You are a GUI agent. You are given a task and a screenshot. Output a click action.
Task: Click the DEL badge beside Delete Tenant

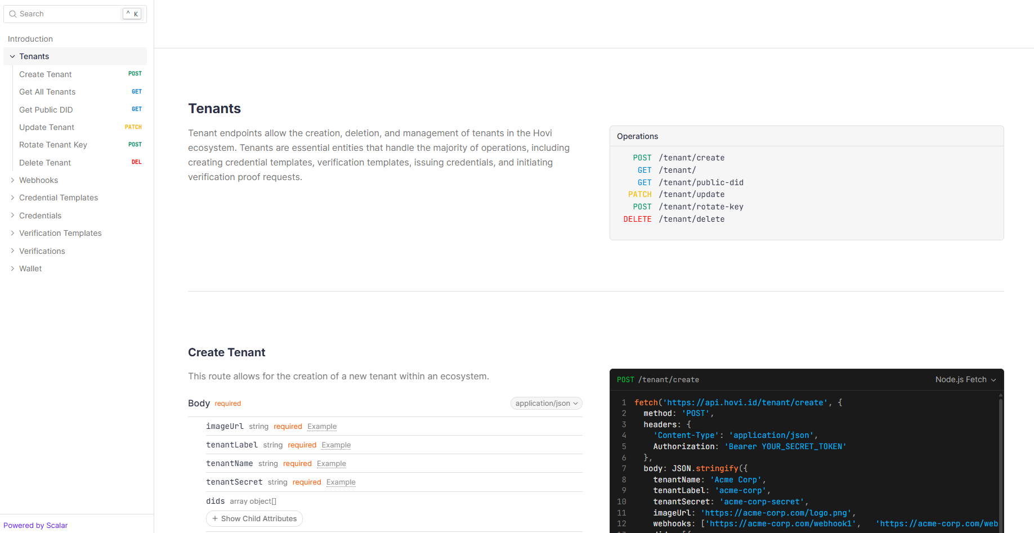click(136, 162)
